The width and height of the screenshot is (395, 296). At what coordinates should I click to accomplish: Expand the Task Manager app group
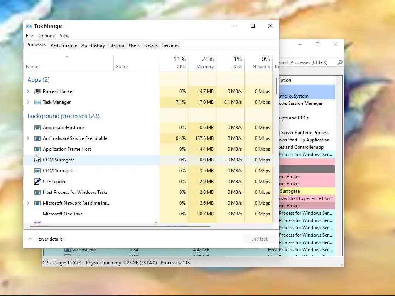click(x=28, y=102)
